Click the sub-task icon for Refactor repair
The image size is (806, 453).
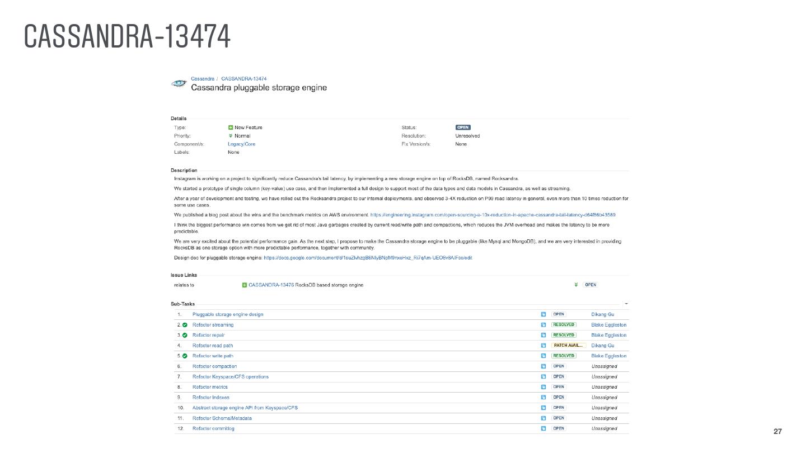point(543,335)
